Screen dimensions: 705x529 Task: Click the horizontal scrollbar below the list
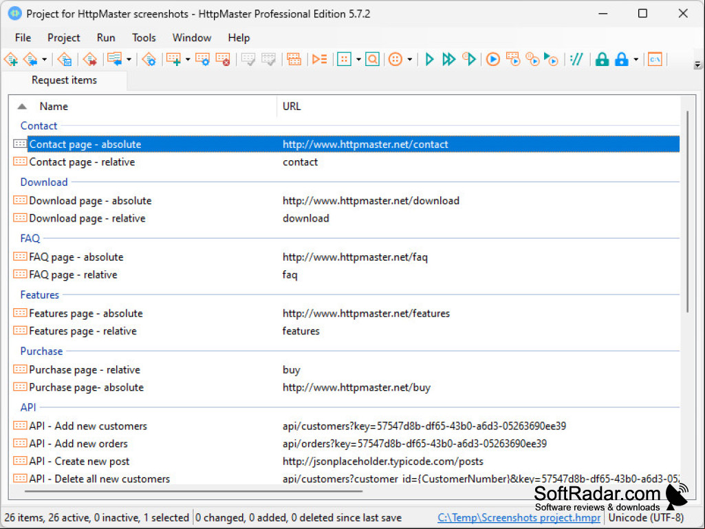[x=193, y=491]
